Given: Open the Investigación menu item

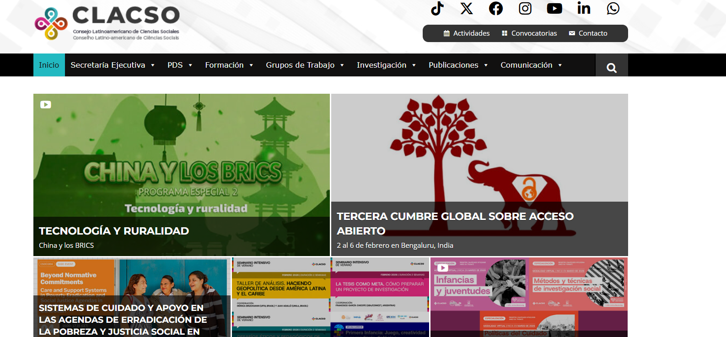Looking at the screenshot, I should 387,65.
